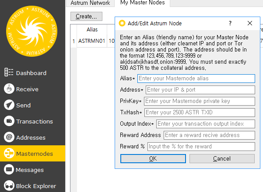Screen dimensions: 263x192
Task: Open the Block Explorer glasses icon
Action: point(9,185)
